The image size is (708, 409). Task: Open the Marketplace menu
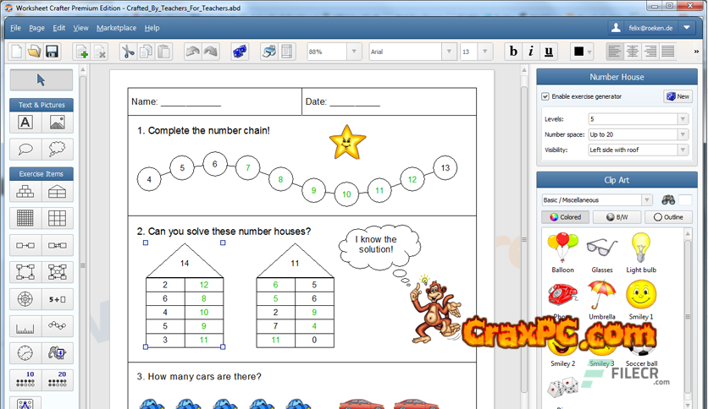click(117, 28)
